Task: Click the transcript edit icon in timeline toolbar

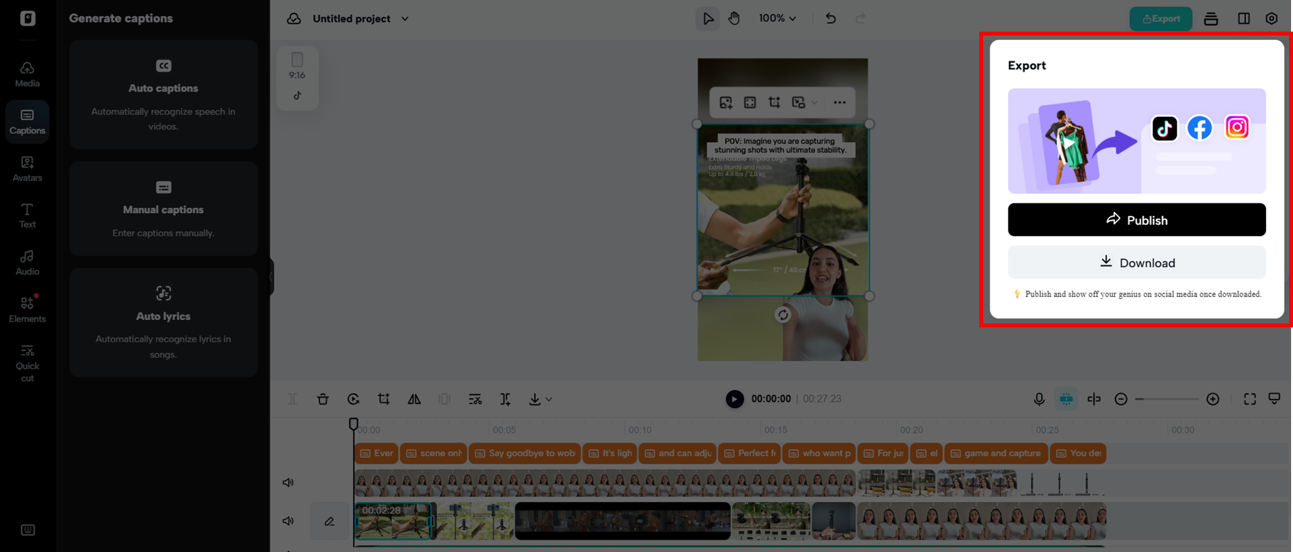Action: 475,399
